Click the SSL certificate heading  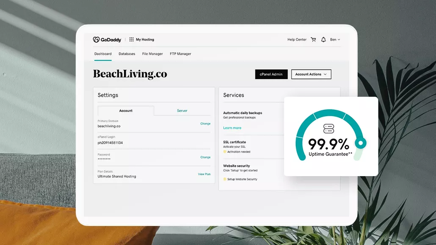235,142
